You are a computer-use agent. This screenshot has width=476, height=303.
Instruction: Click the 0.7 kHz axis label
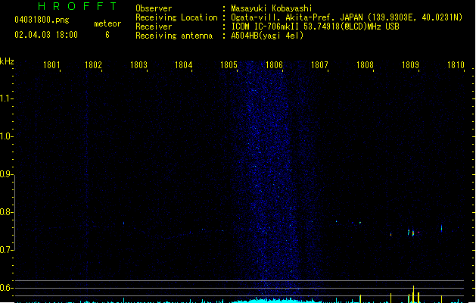point(5,250)
